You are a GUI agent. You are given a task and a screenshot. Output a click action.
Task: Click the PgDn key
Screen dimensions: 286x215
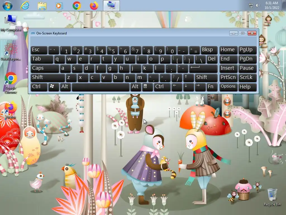[247, 59]
